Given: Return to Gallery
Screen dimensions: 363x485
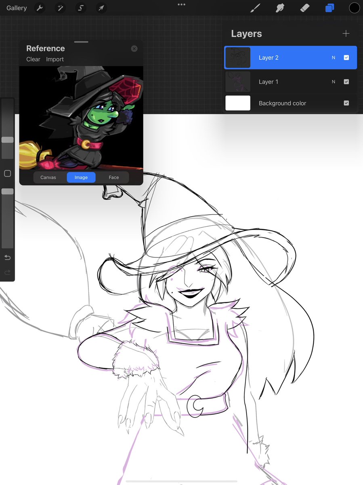Looking at the screenshot, I should [17, 8].
